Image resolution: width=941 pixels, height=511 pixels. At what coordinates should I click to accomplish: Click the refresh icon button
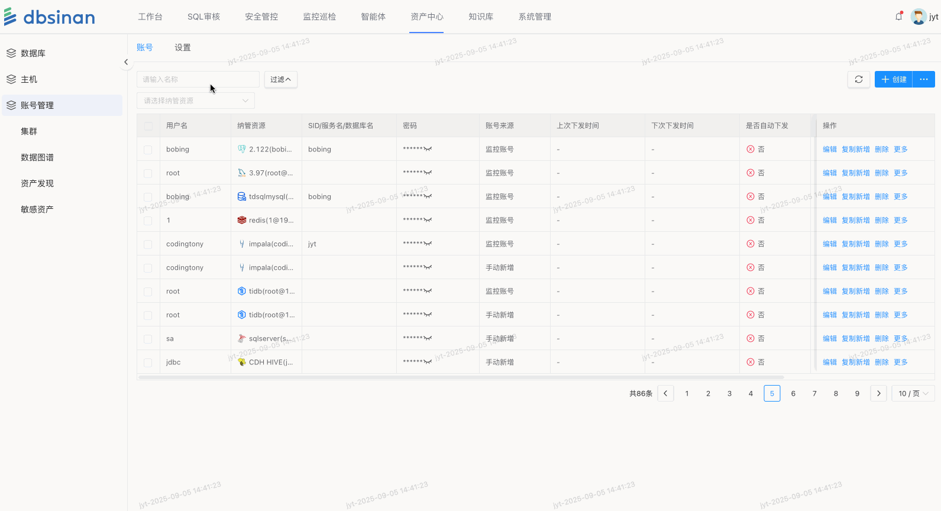point(858,79)
